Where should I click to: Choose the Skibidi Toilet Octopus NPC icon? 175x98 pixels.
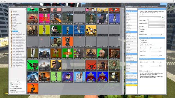click(44, 54)
